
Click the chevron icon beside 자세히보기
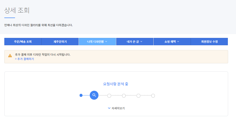coord(109,108)
